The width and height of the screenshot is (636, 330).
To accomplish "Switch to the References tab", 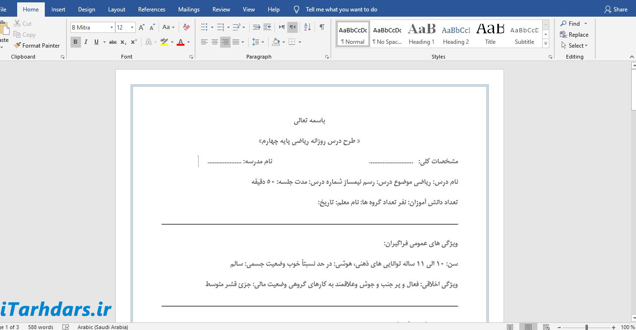I will click(151, 10).
